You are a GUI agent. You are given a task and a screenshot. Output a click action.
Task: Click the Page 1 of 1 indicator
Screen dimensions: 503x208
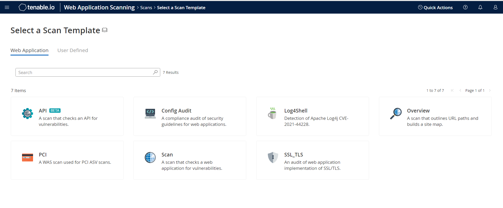(x=475, y=91)
